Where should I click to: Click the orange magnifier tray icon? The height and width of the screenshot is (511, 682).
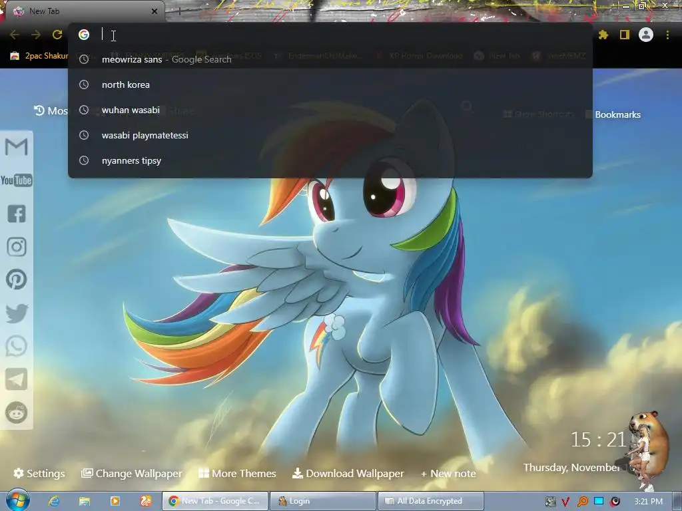582,502
